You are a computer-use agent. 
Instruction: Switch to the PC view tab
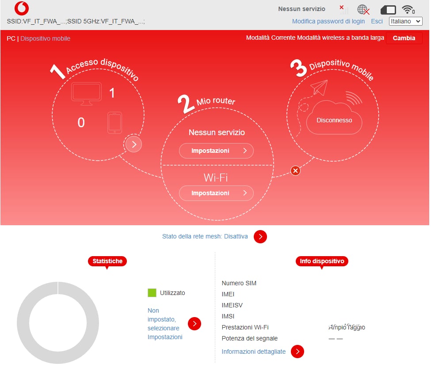(11, 38)
